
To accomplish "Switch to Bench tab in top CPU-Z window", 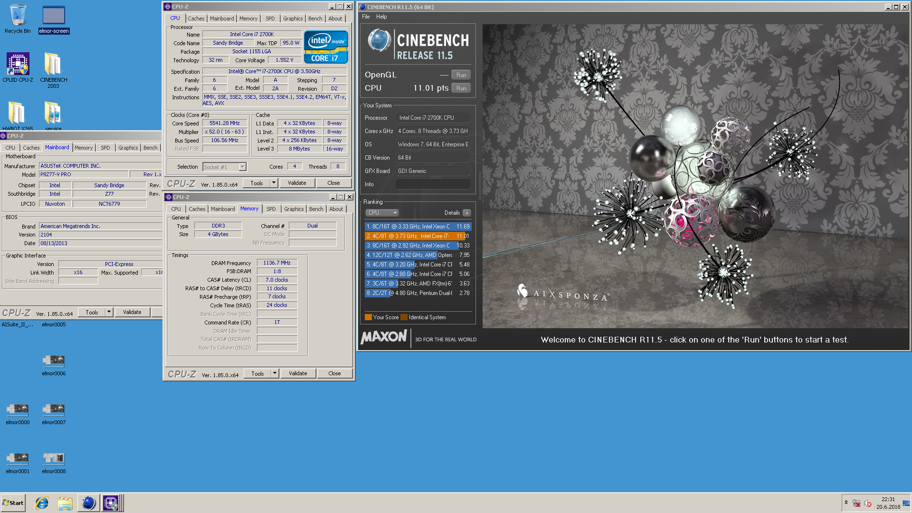I will pyautogui.click(x=315, y=19).
